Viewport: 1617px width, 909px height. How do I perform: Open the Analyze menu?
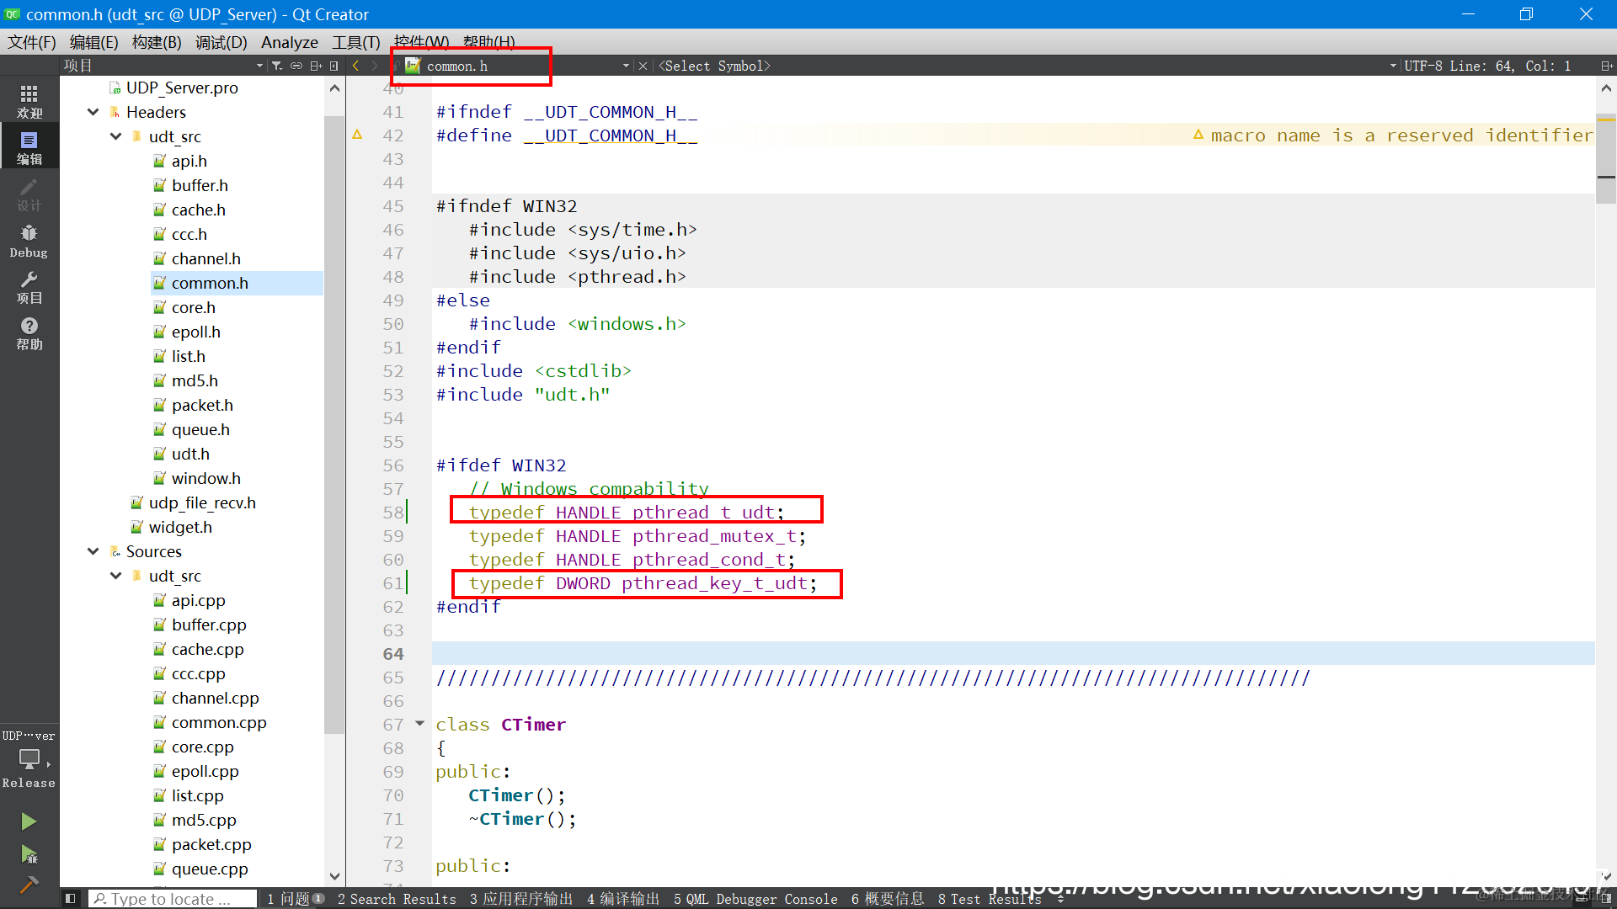289,42
